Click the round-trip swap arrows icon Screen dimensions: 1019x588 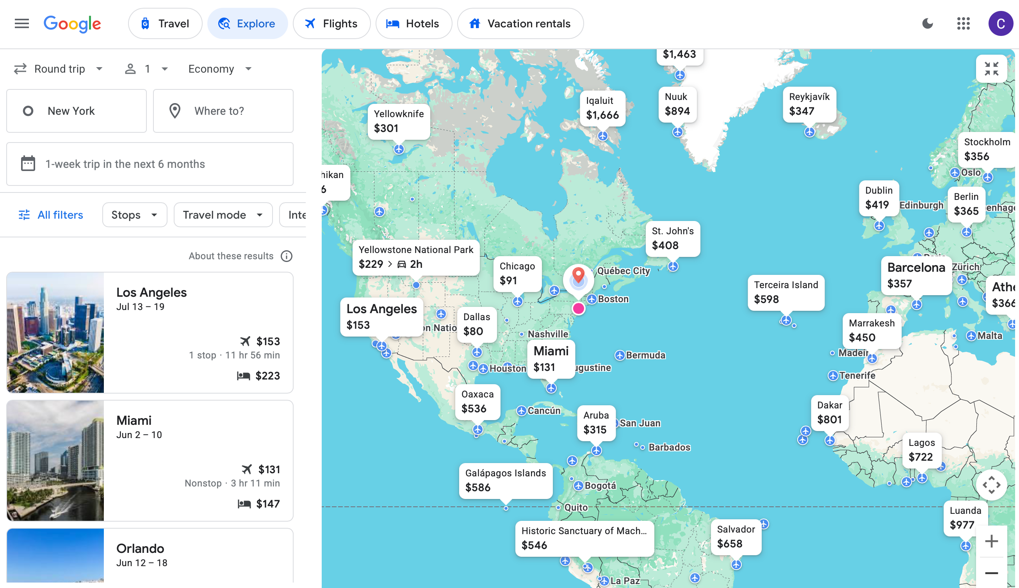20,69
